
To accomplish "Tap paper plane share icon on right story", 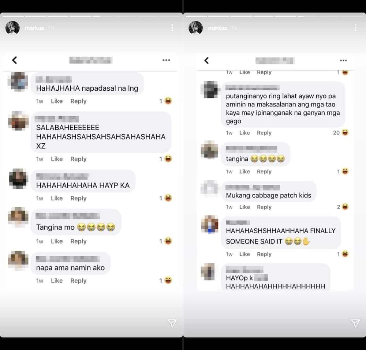I will click(x=355, y=323).
